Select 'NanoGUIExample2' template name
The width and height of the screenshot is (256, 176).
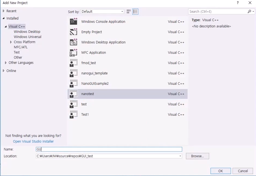coord(95,83)
